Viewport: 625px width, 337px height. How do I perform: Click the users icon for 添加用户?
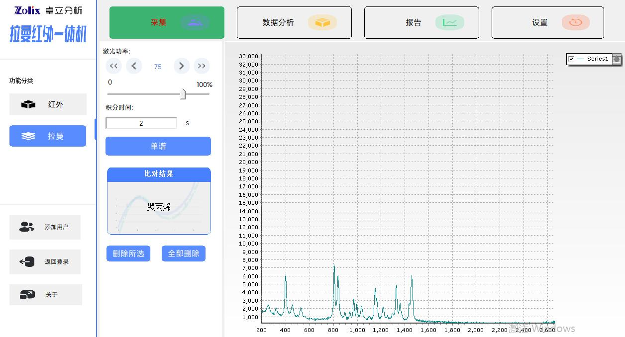26,227
